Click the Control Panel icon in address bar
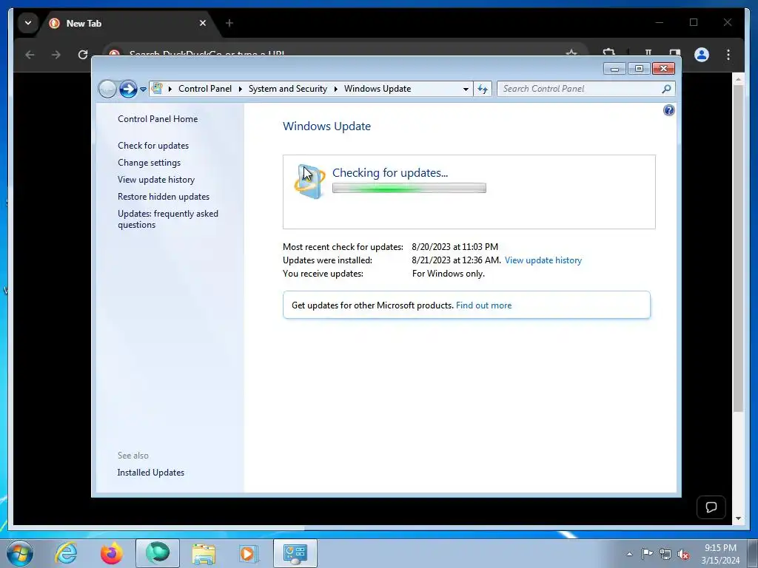 pos(157,89)
